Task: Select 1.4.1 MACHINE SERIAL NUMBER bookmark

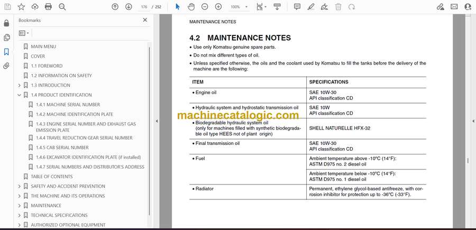Action: (68, 105)
